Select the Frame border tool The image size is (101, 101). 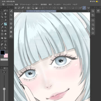tap(5, 41)
